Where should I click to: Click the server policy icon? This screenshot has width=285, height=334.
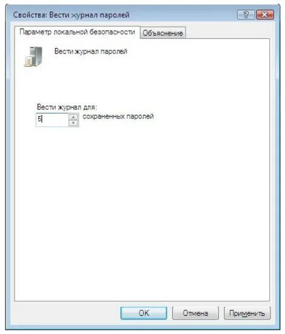(33, 56)
